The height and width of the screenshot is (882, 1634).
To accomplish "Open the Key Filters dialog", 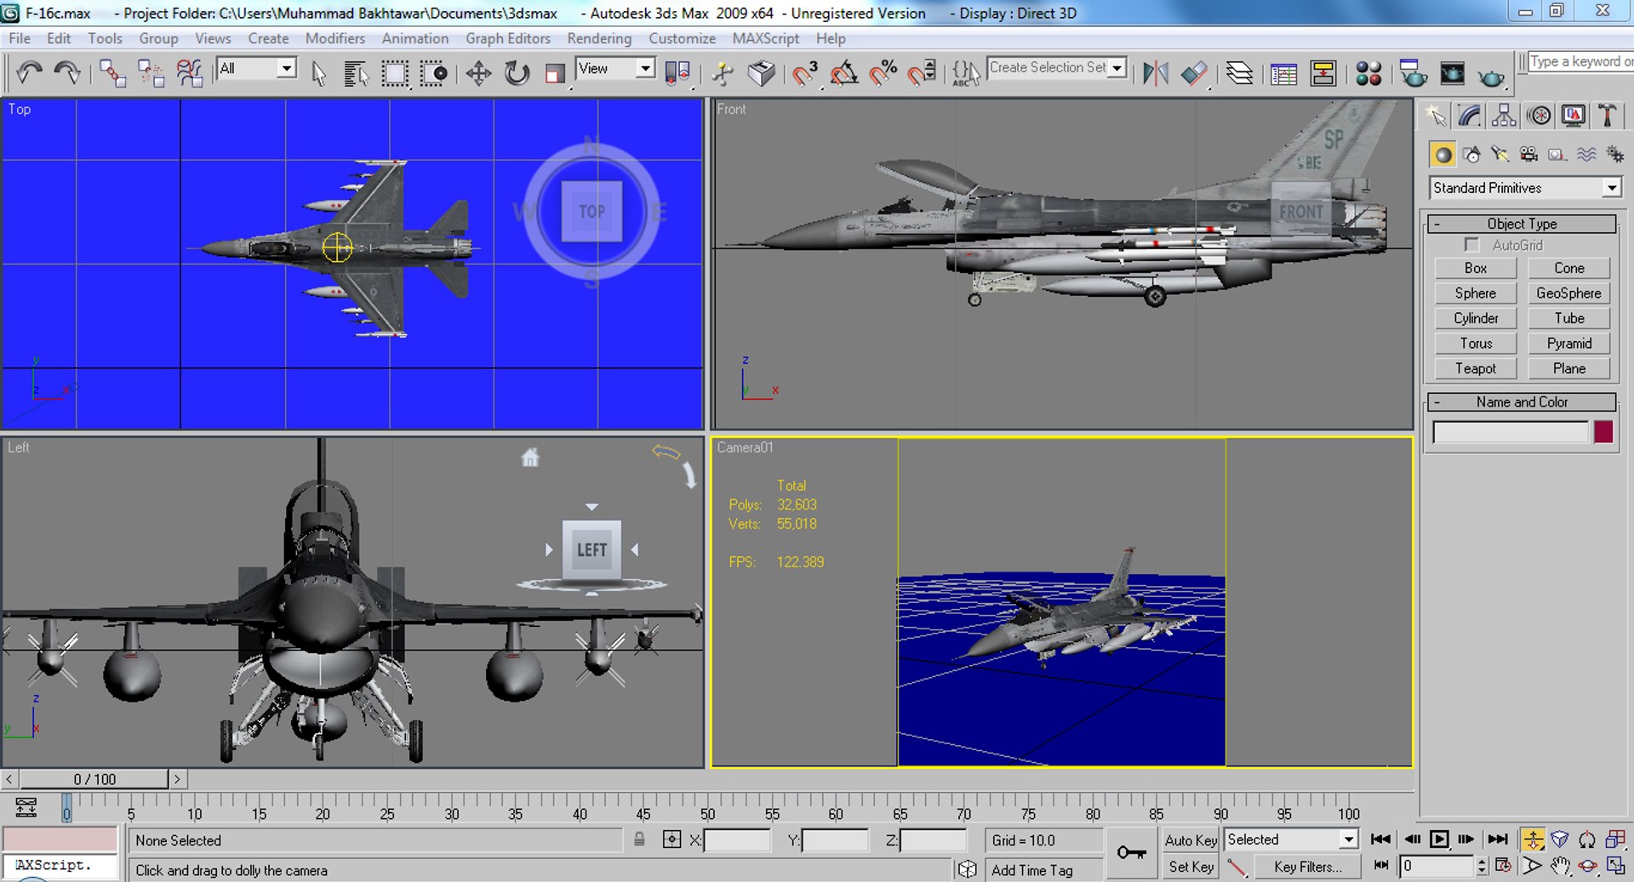I will [1307, 867].
